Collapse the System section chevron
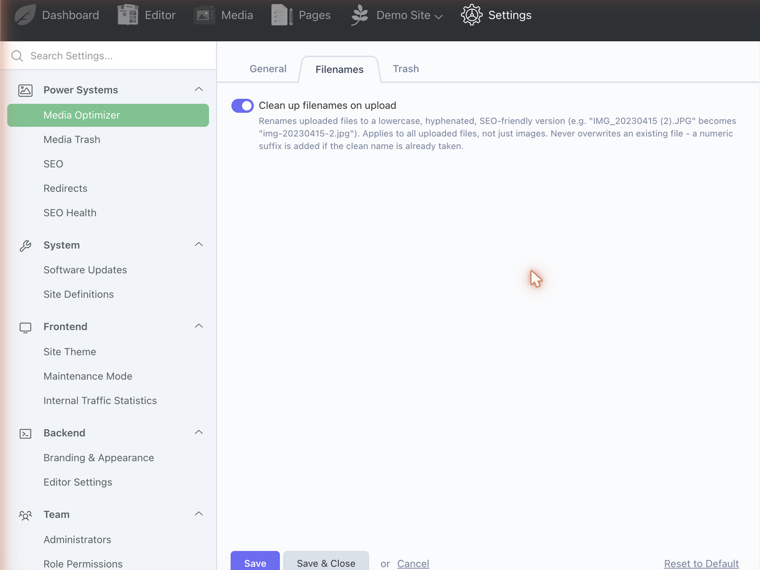 199,244
